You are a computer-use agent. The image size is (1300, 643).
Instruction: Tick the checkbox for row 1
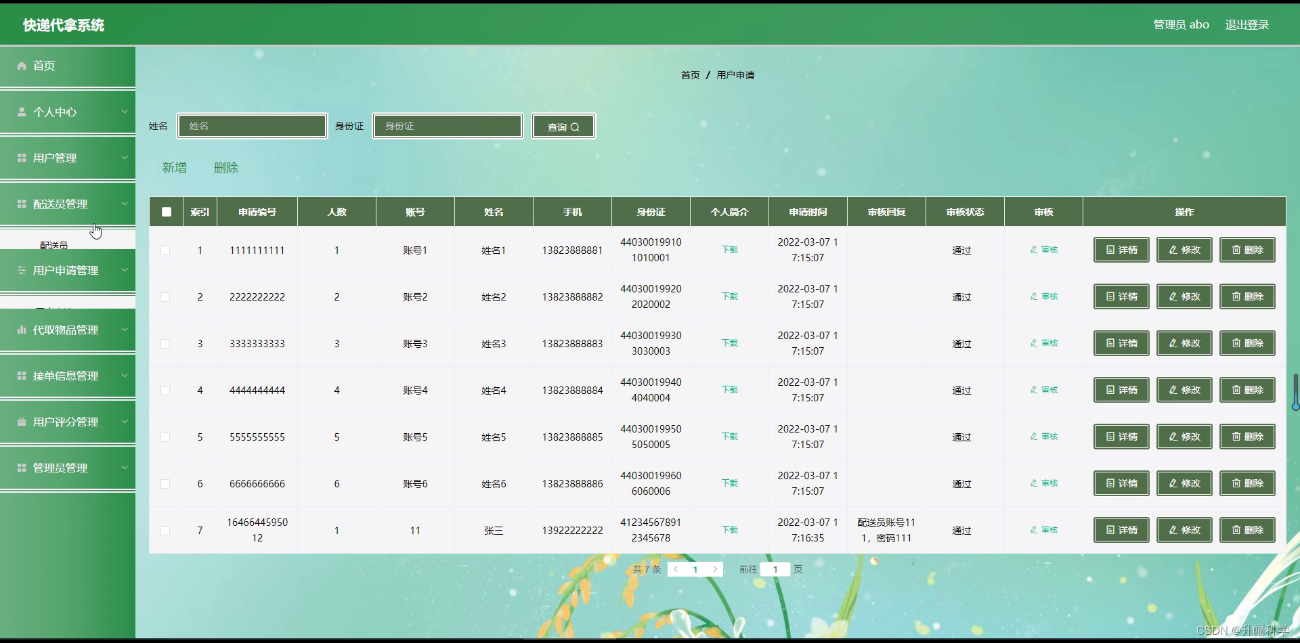165,250
